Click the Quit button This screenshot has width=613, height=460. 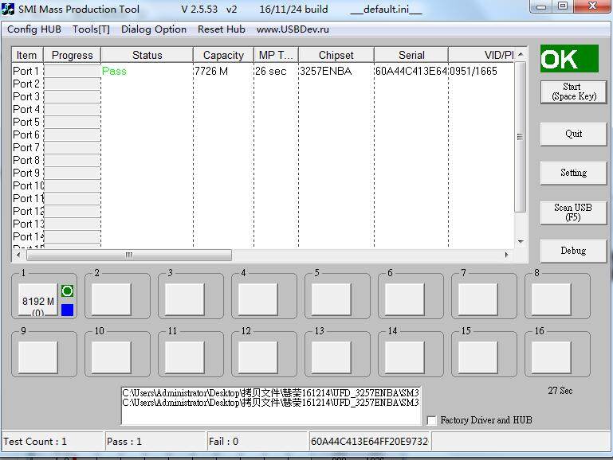point(573,134)
